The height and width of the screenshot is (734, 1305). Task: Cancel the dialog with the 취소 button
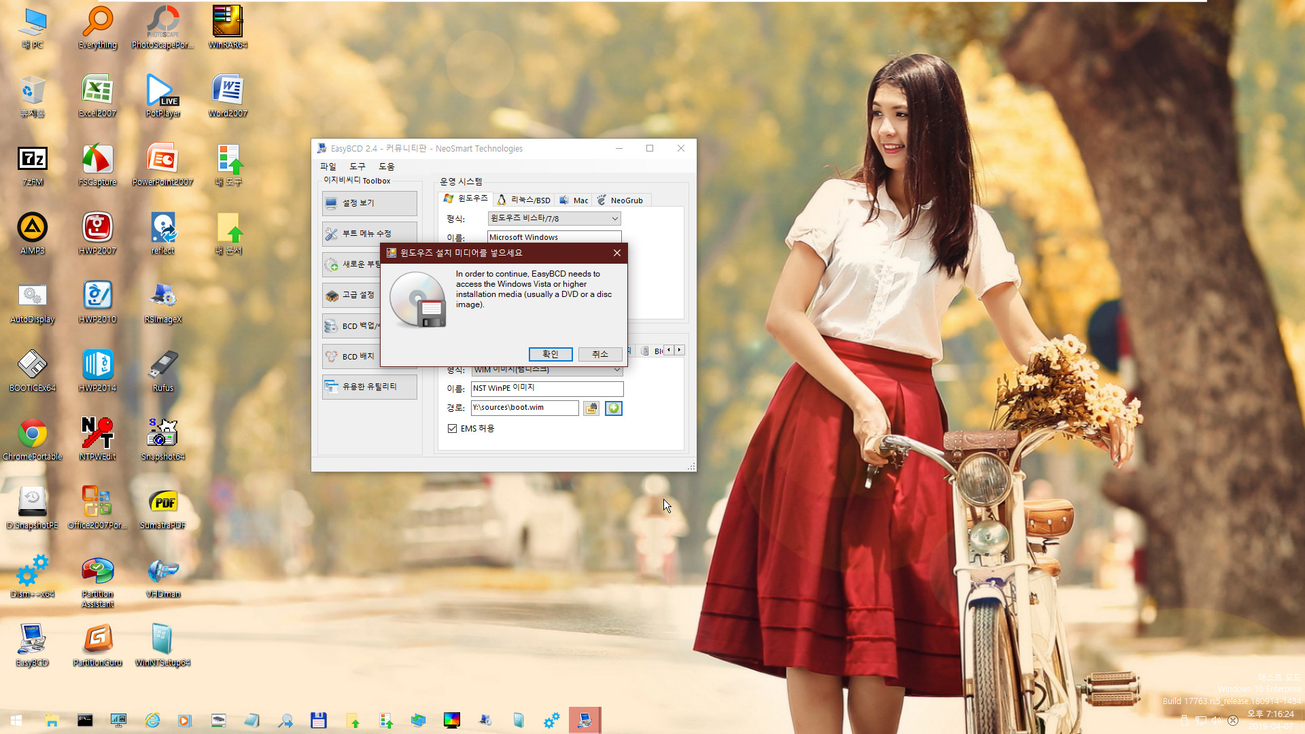click(600, 354)
